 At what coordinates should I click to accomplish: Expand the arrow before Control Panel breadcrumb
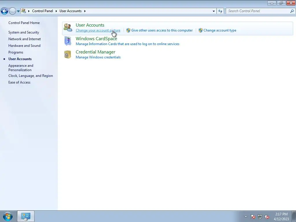click(29, 11)
